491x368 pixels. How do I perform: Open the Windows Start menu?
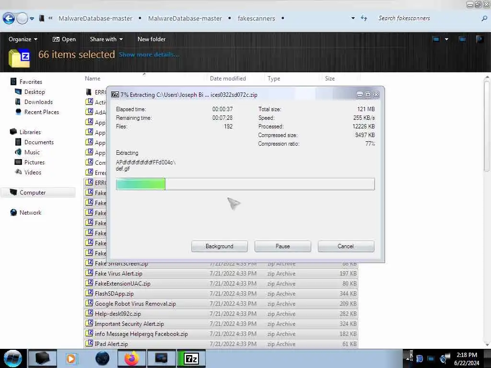tap(13, 358)
